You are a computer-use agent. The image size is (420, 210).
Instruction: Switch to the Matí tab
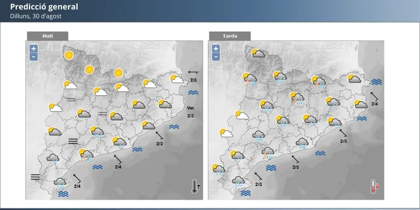pyautogui.click(x=48, y=36)
